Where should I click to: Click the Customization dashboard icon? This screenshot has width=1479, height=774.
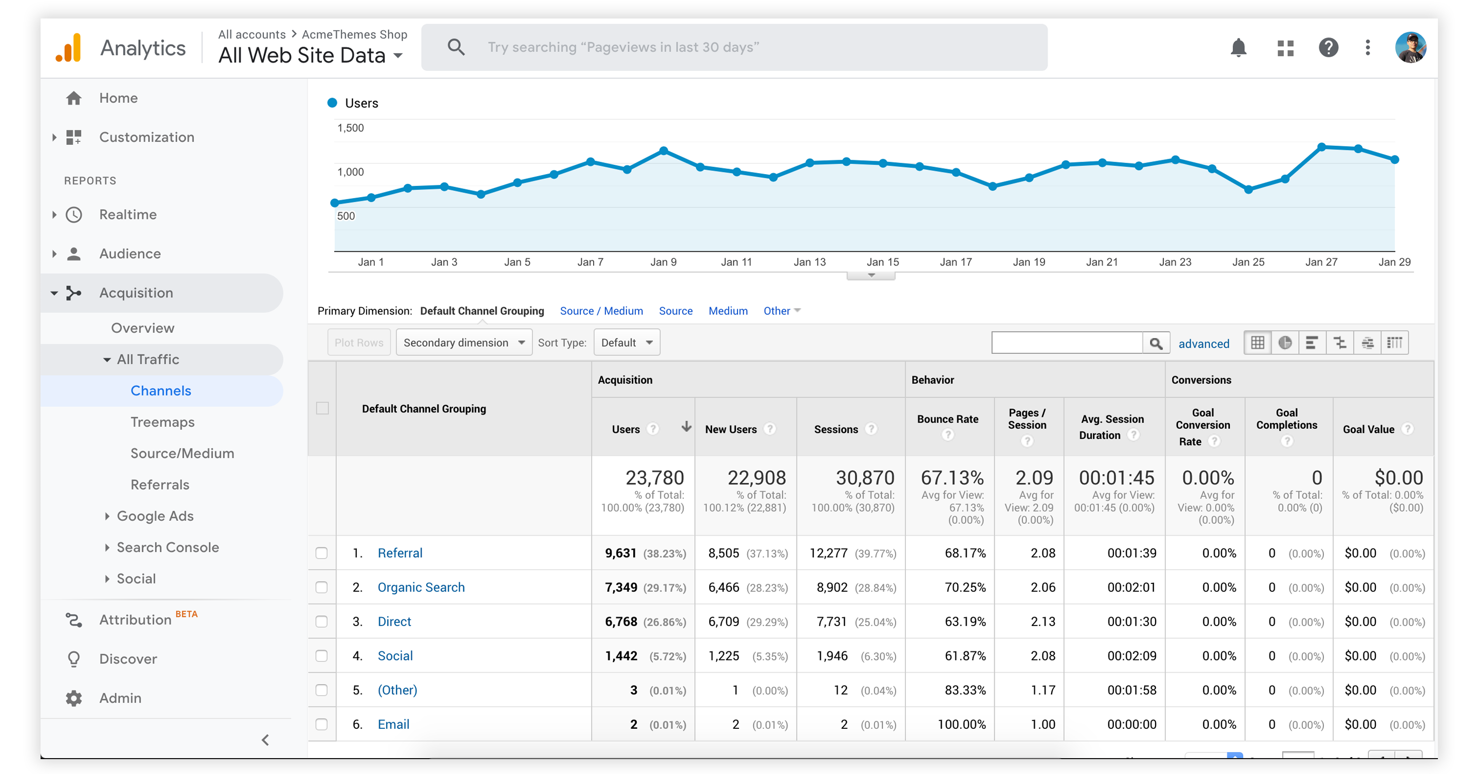click(x=73, y=137)
